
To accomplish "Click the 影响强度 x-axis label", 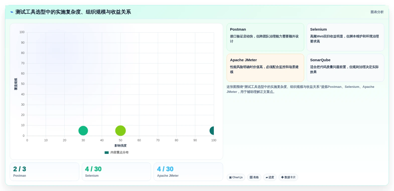I will pyautogui.click(x=120, y=146).
